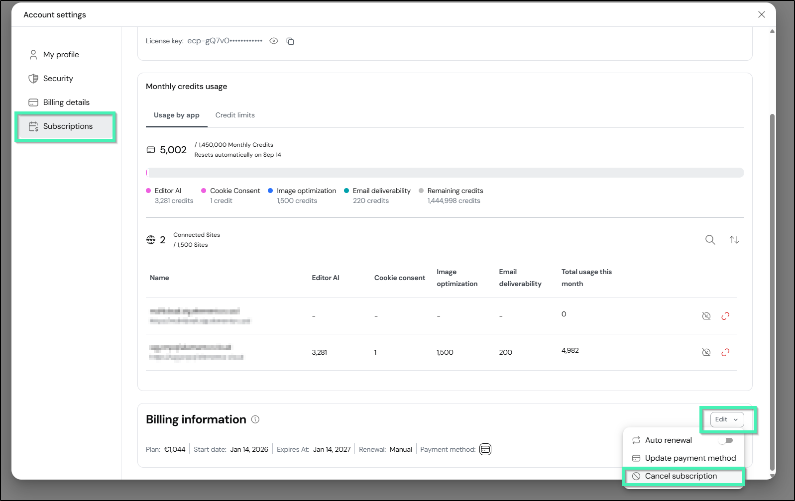This screenshot has width=795, height=501.
Task: Click the teal Email deliverability legend dot
Action: coord(346,191)
